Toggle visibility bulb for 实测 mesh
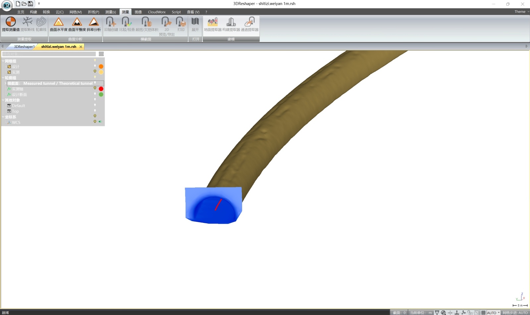 click(95, 72)
